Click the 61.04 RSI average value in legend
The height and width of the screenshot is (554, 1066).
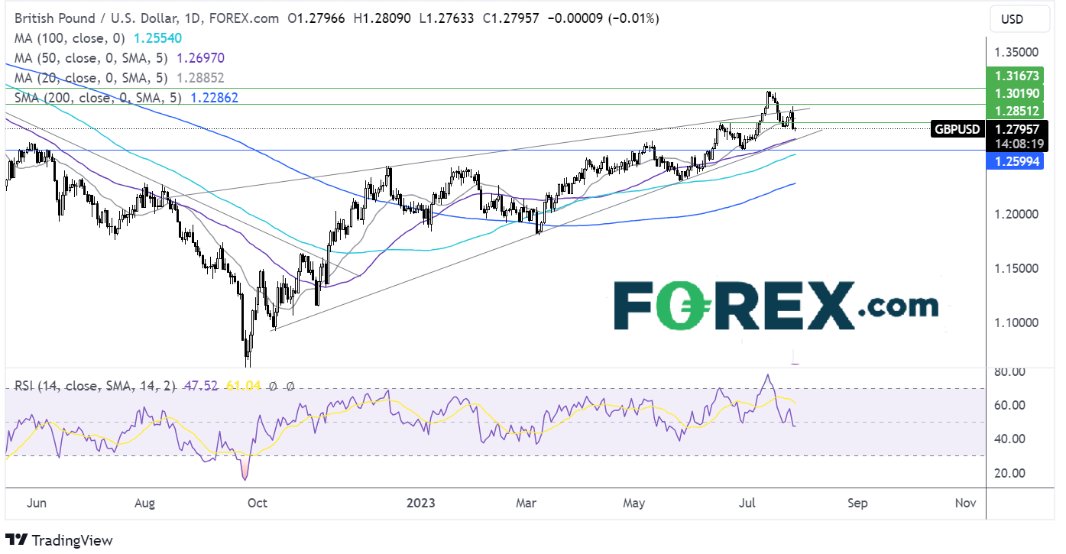[x=243, y=387]
